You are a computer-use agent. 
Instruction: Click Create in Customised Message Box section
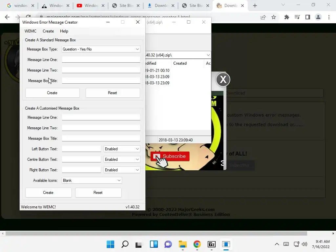coord(49,192)
